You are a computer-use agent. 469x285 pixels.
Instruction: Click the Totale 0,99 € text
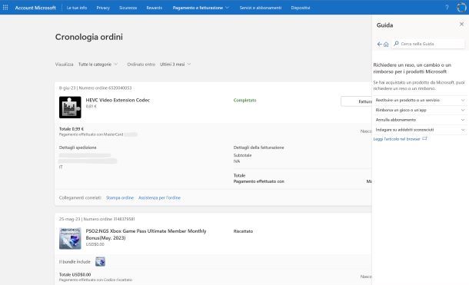pos(72,129)
